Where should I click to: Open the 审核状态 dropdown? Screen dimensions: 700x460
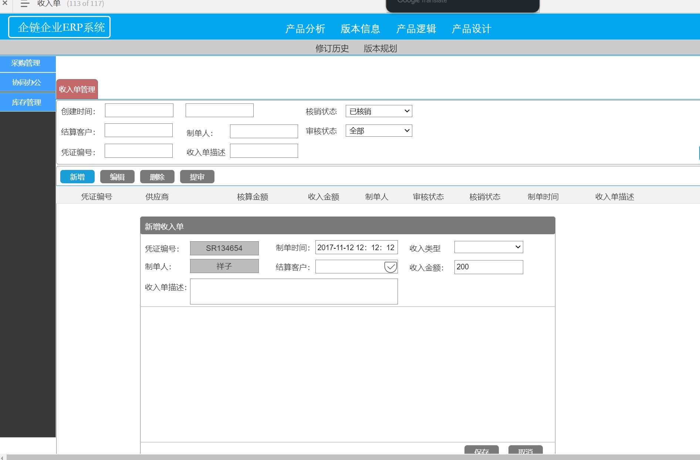[x=379, y=131]
